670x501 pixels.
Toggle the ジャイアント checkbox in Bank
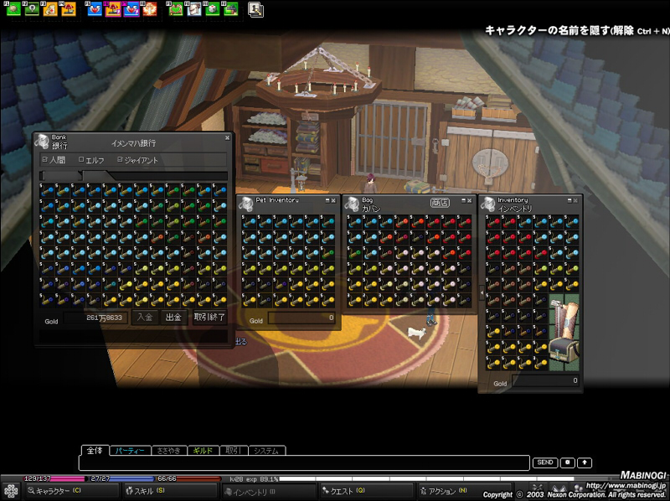pyautogui.click(x=120, y=159)
